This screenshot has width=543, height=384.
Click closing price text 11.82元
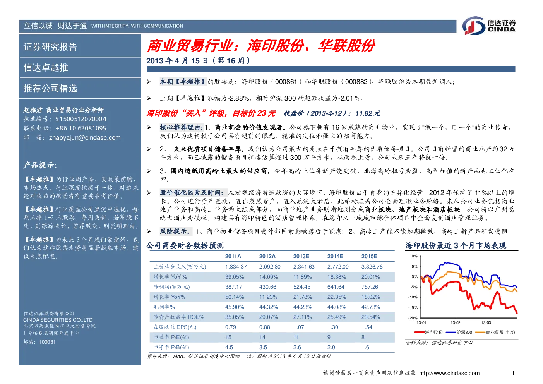click(x=368, y=113)
